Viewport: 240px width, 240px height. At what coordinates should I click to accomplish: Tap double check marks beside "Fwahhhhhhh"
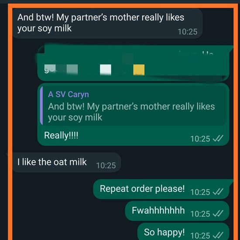(x=218, y=214)
